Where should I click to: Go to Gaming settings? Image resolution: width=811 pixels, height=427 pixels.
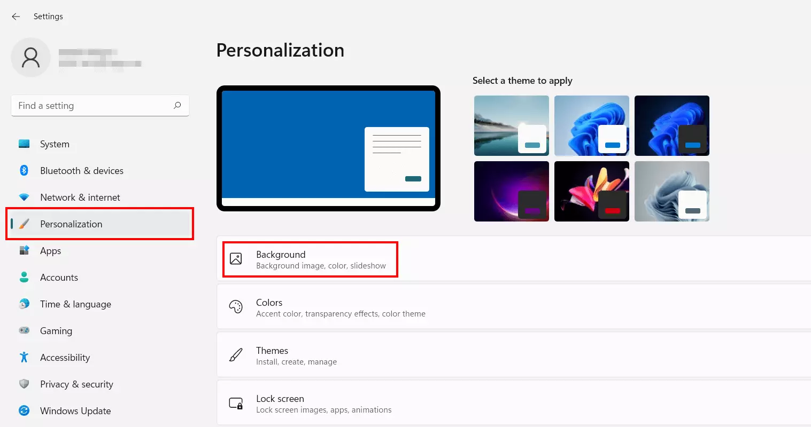pos(100,331)
